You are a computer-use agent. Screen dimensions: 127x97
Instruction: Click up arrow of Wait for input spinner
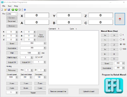point(32,57)
